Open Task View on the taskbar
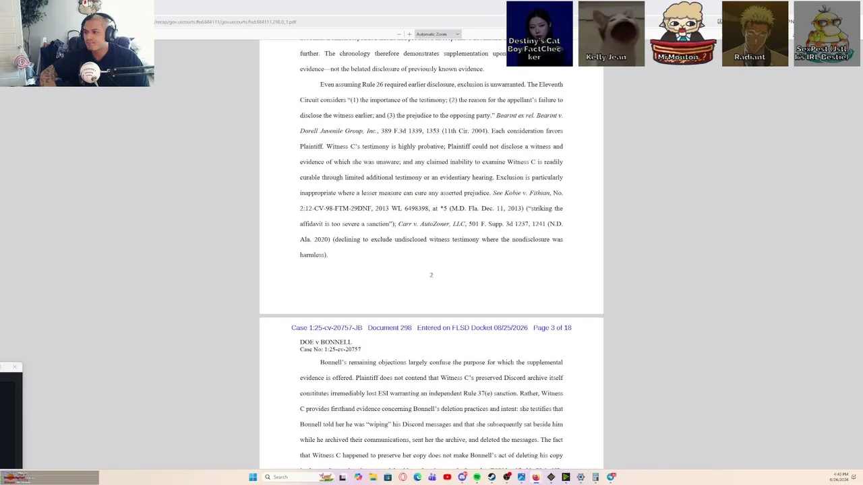 [343, 477]
